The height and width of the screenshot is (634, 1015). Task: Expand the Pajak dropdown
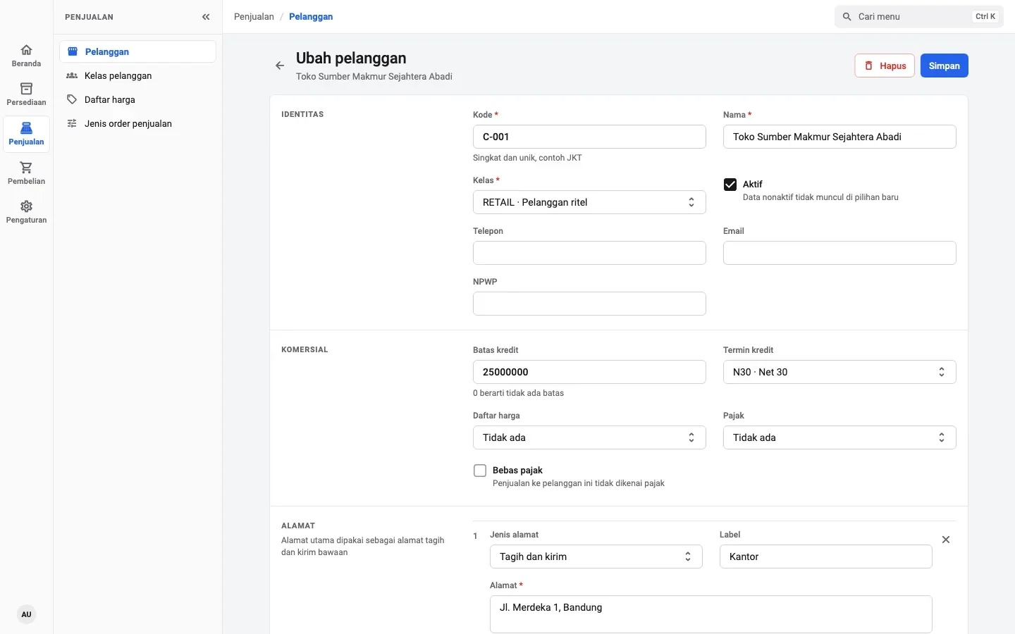pos(839,437)
